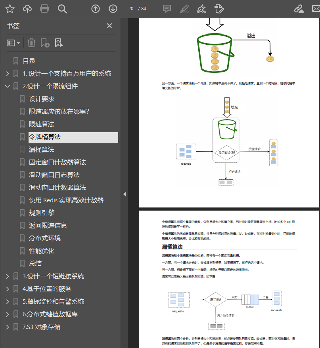Click the page number field showing 20
This screenshot has height=348, width=320.
(x=131, y=9)
